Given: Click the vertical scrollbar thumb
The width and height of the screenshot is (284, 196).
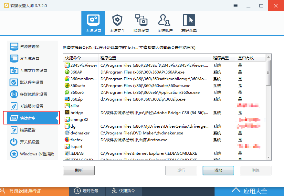Looking at the screenshot, I should click(268, 73).
